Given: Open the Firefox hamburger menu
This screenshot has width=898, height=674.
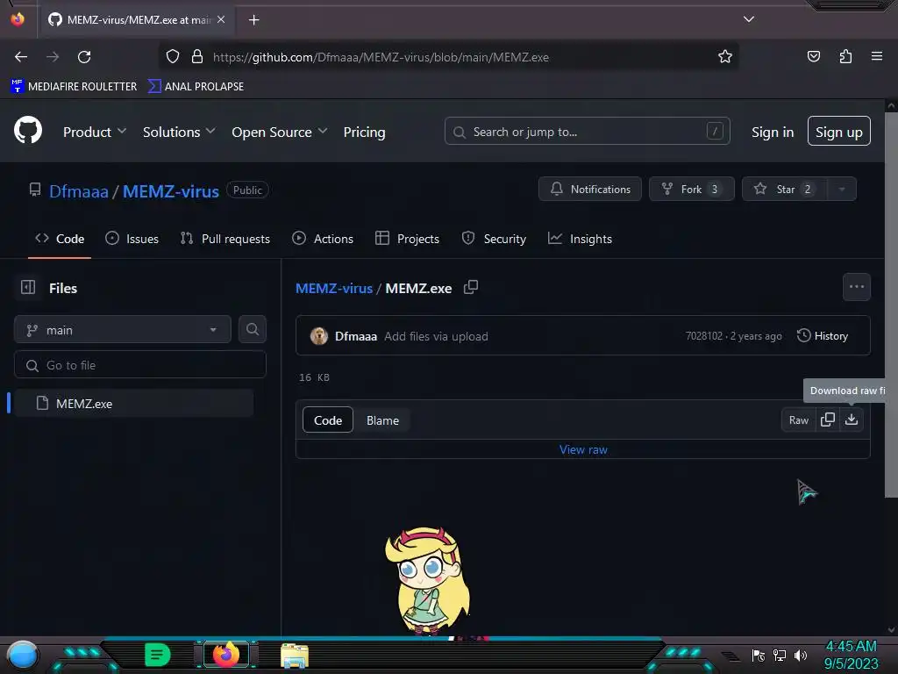Looking at the screenshot, I should 877,56.
